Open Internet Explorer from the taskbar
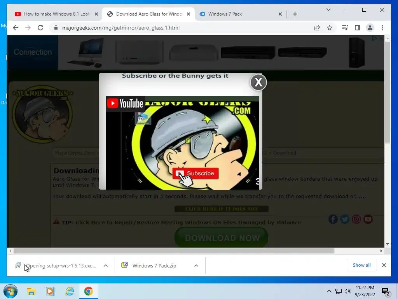Screen dimensions: 398x299 69,291
